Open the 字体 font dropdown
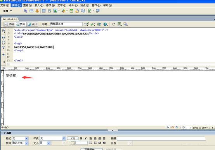The image size is (215, 150). (x=26, y=143)
